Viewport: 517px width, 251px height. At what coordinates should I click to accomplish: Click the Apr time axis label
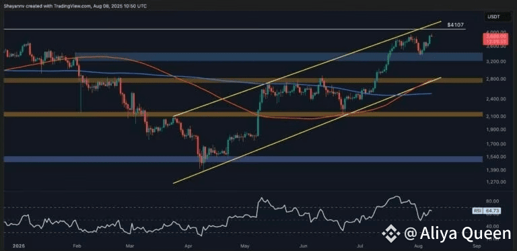coord(188,246)
